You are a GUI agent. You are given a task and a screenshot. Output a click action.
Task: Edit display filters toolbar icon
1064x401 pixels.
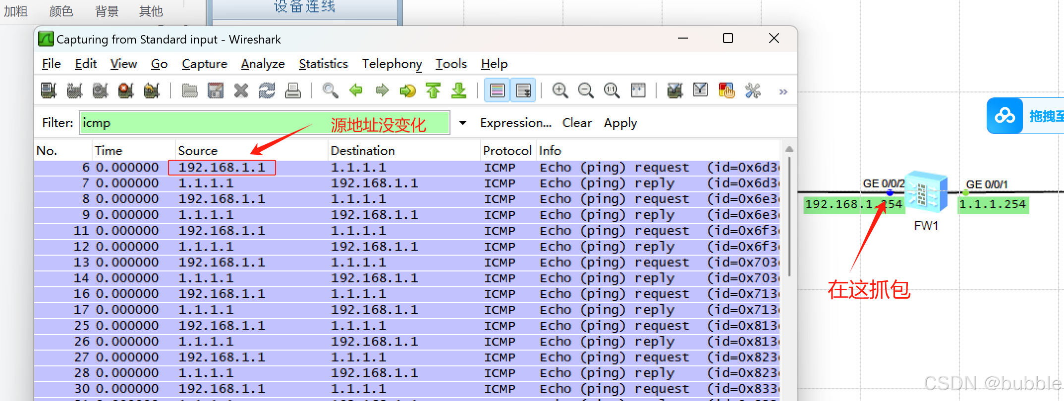point(701,90)
